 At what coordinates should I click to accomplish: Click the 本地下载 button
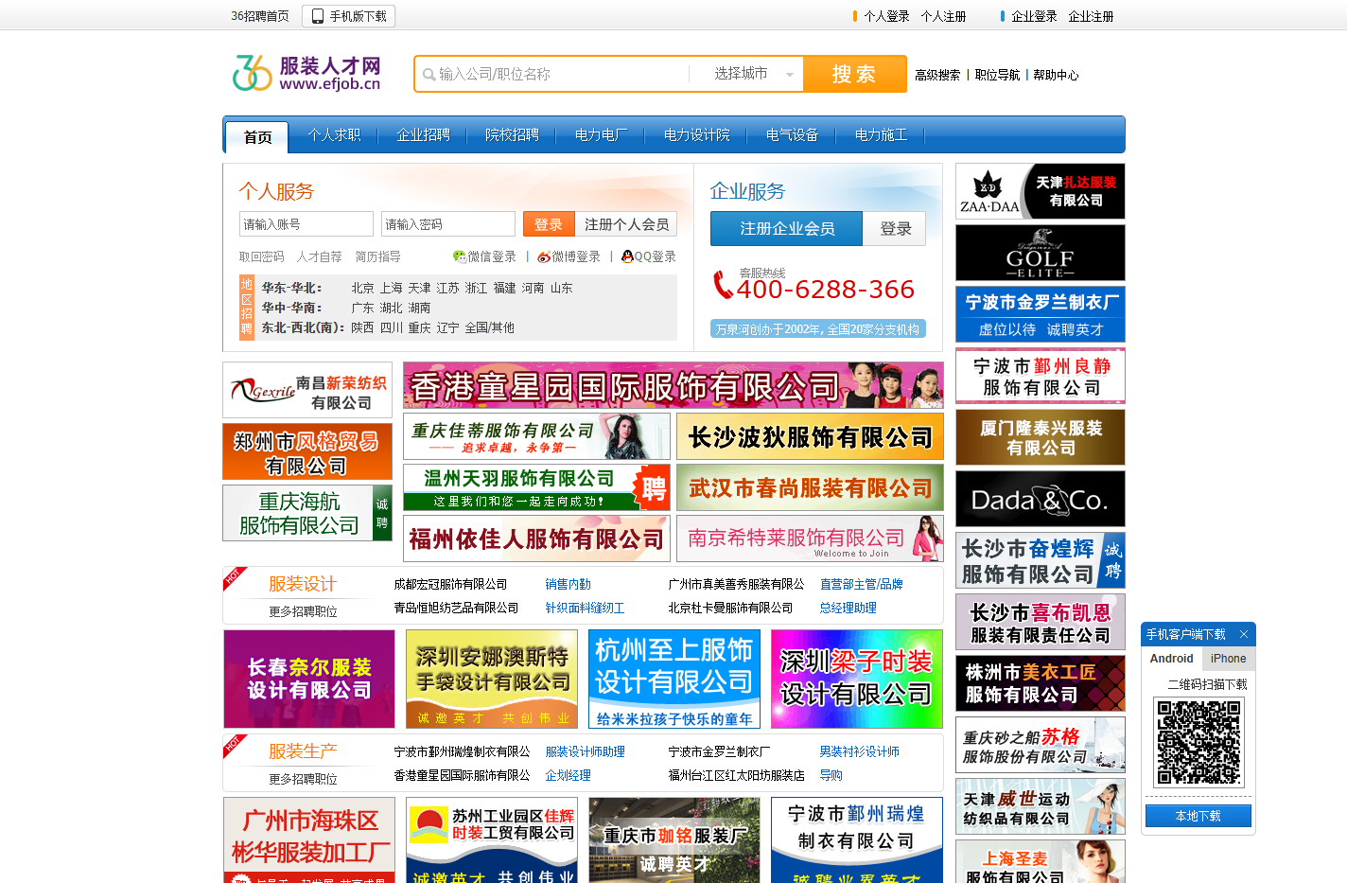pyautogui.click(x=1198, y=816)
